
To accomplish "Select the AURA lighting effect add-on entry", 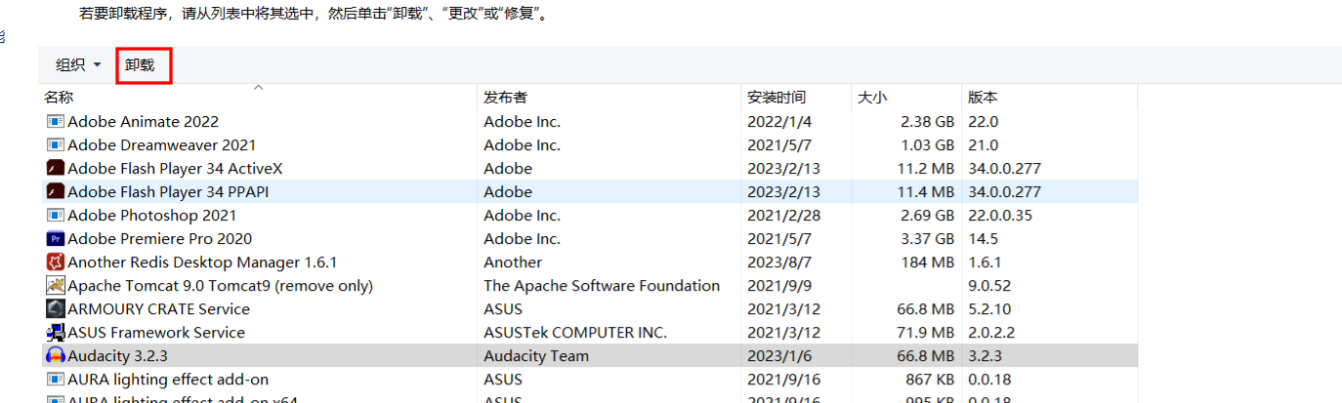I will point(590,380).
